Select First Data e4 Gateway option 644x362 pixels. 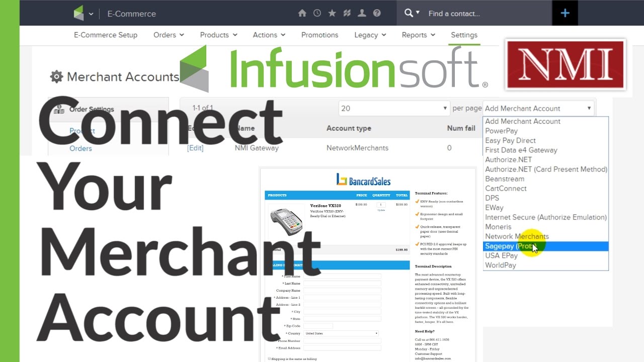pos(545,150)
